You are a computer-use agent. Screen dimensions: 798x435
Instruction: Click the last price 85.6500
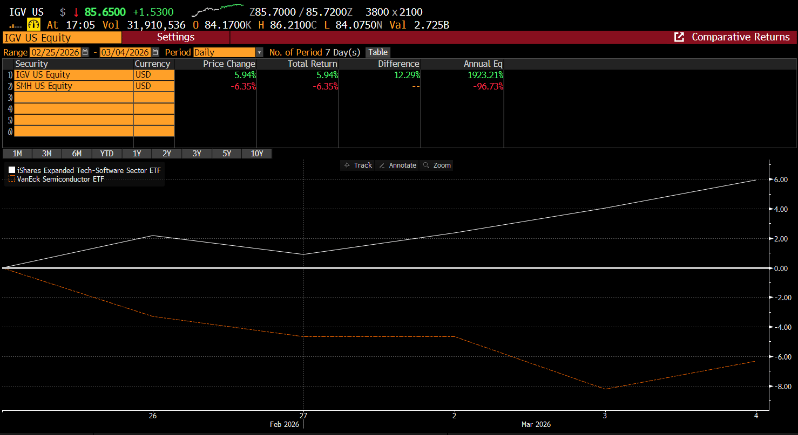tap(105, 12)
